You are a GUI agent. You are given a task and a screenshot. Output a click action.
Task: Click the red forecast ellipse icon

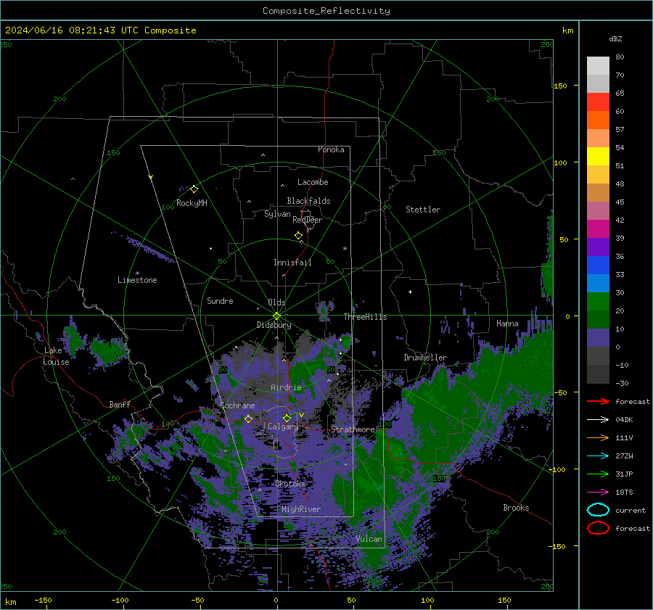598,528
